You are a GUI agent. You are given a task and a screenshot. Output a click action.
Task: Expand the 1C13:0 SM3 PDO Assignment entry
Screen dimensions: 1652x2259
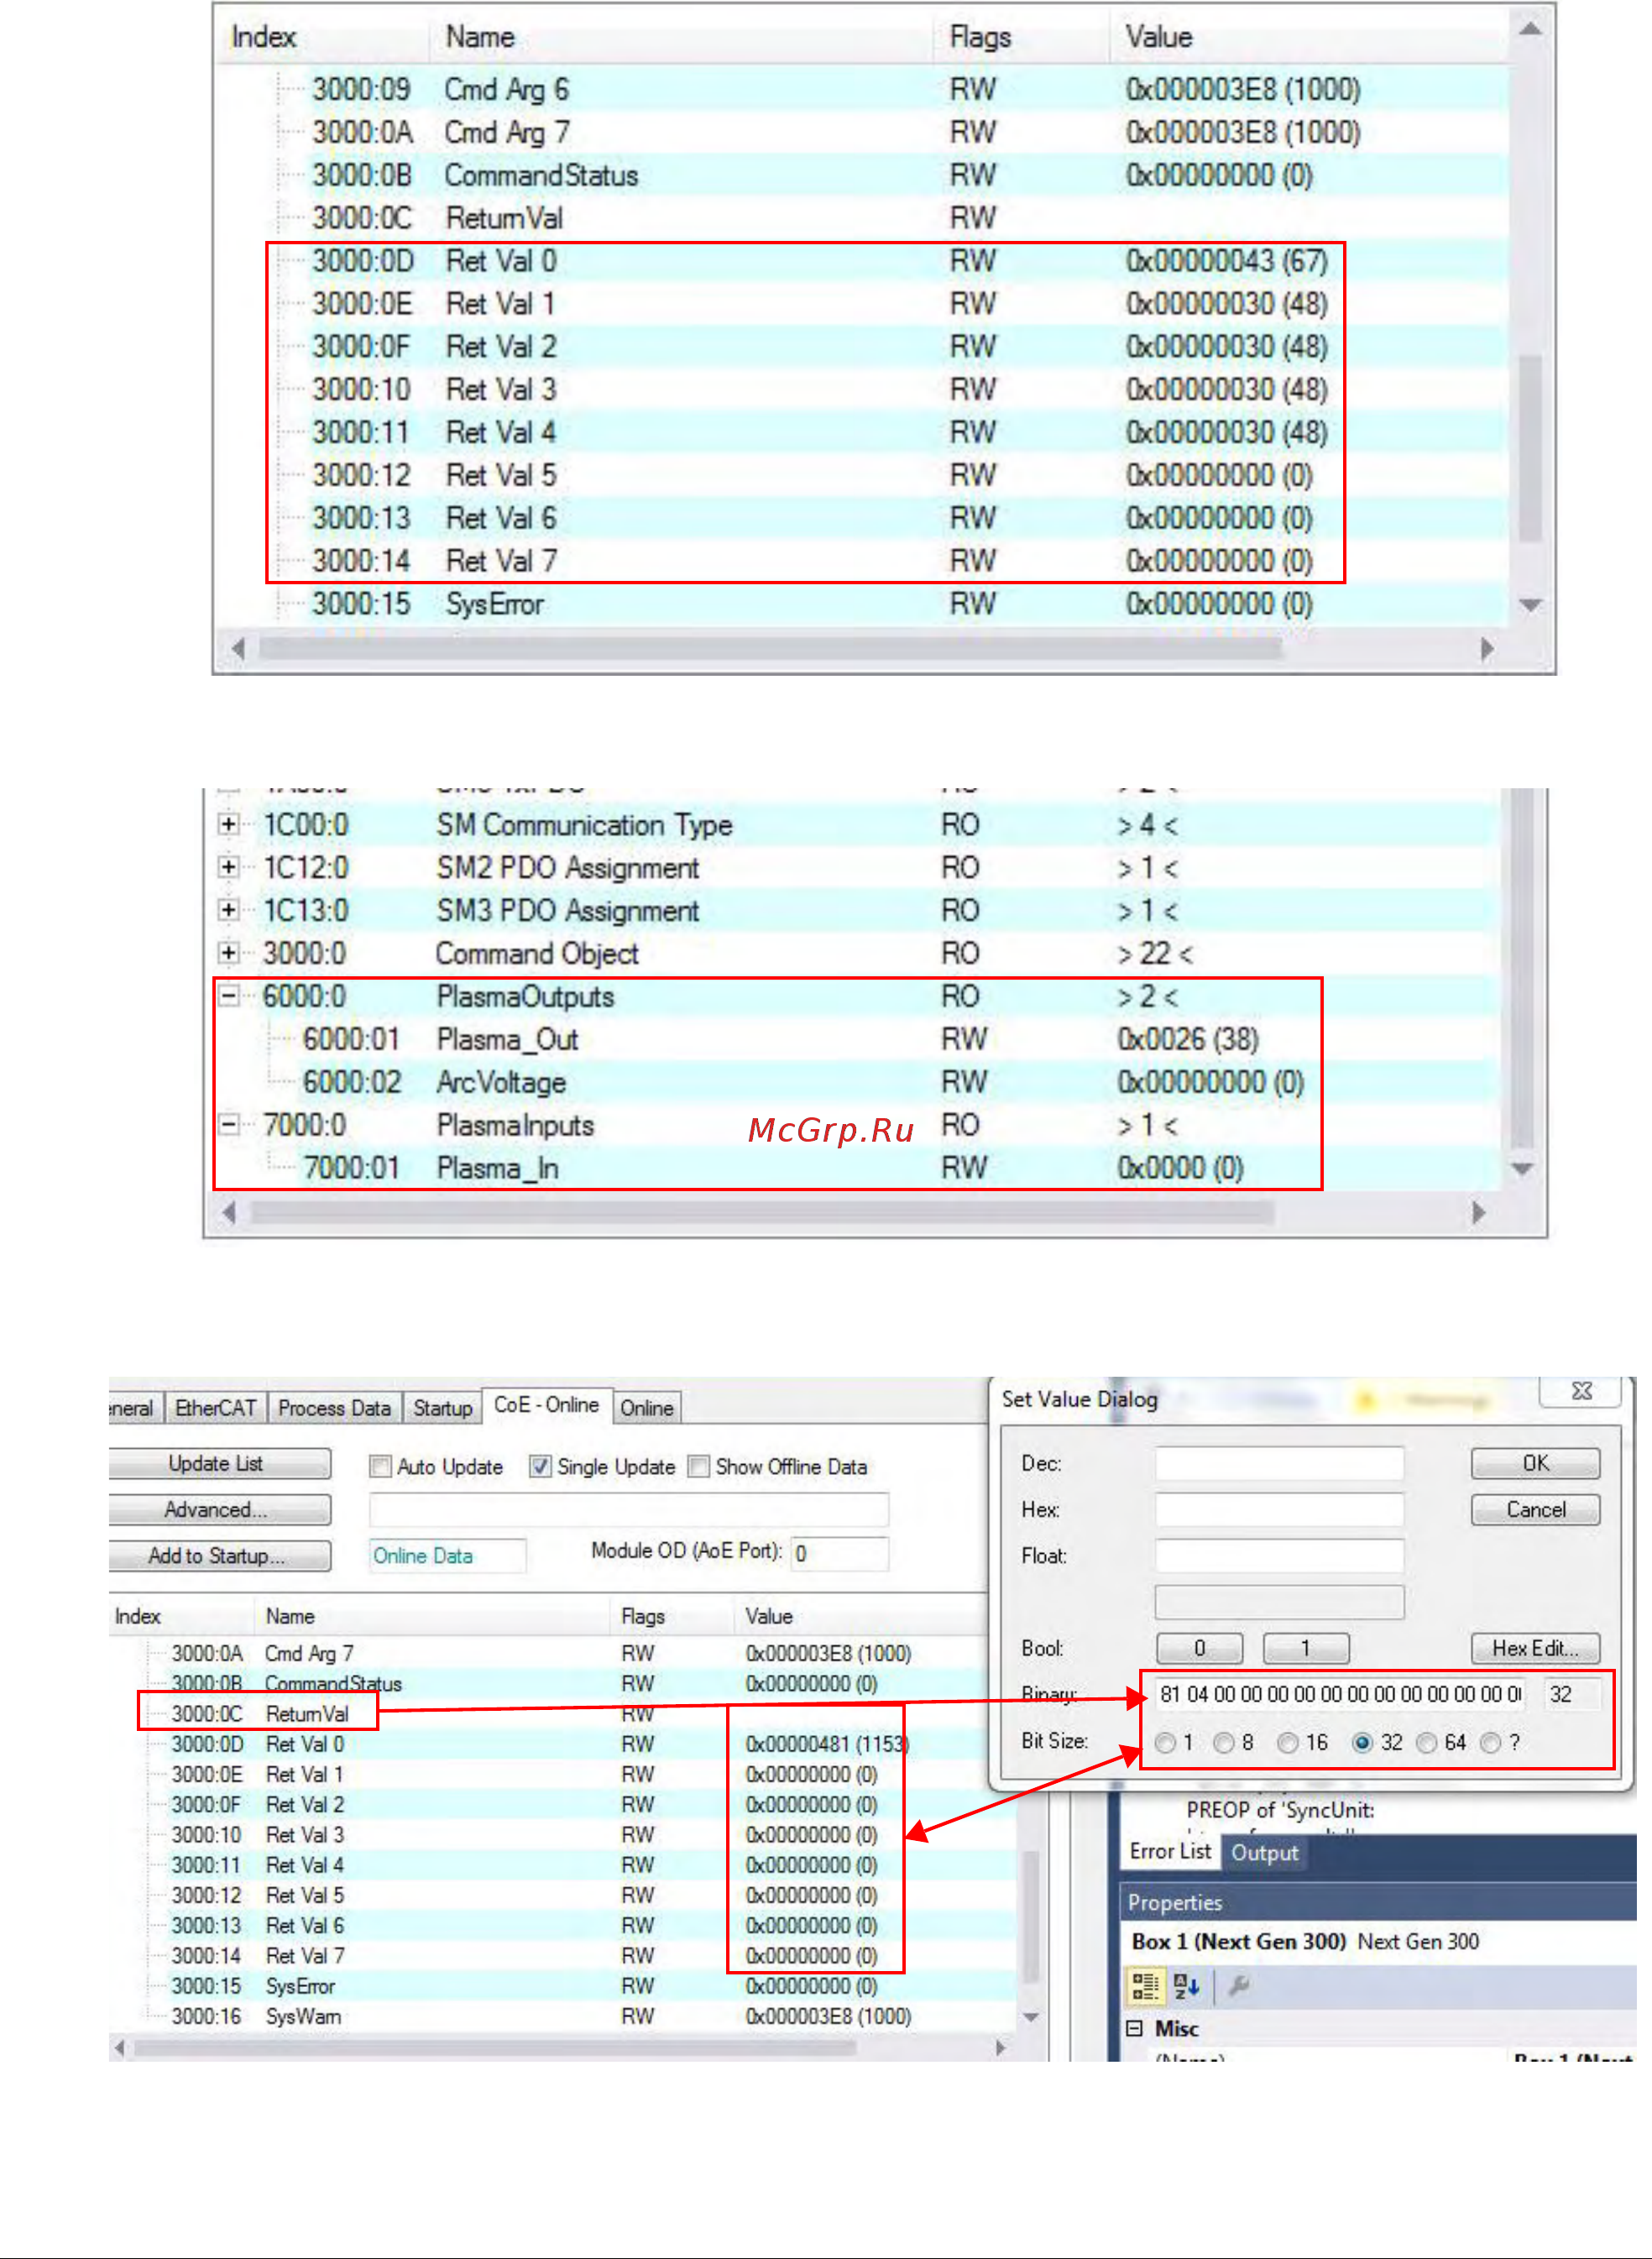[229, 910]
